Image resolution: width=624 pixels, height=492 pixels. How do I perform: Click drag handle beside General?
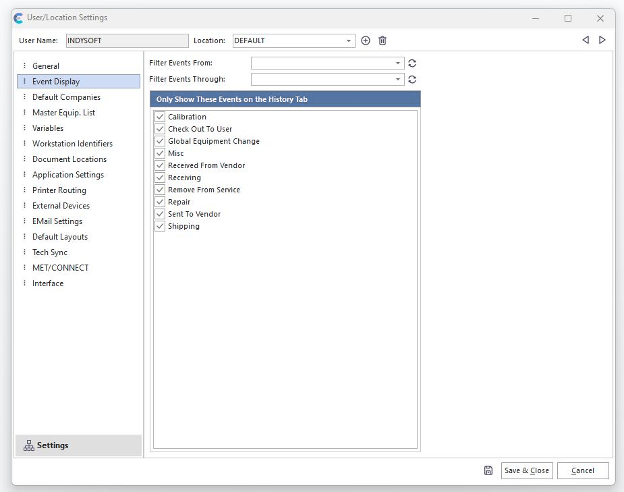(25, 65)
